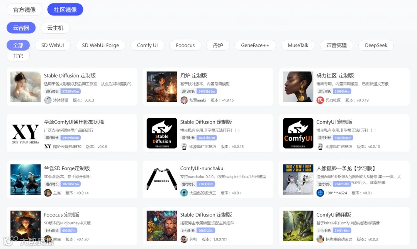Click small XY icon beside 陶协云端机
Viewport: 417px width, 249px height.
(x=48, y=146)
